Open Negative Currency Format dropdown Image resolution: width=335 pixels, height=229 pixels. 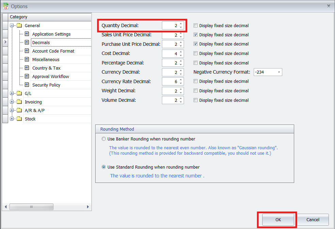[279, 72]
